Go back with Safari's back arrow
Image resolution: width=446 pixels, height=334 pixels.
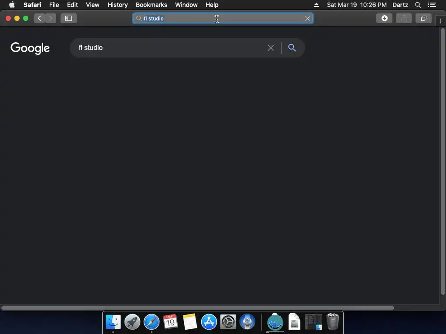pos(40,18)
